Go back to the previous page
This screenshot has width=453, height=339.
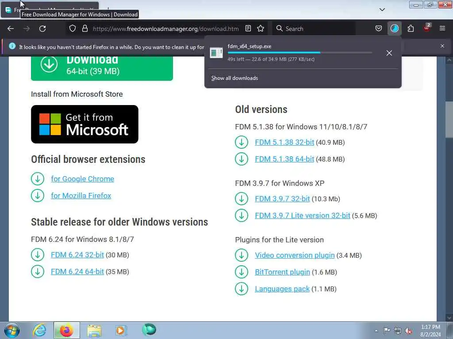coord(11,29)
